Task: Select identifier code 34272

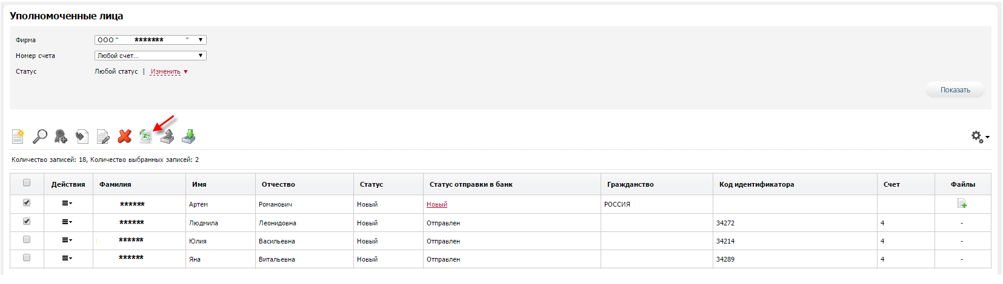Action: point(725,223)
